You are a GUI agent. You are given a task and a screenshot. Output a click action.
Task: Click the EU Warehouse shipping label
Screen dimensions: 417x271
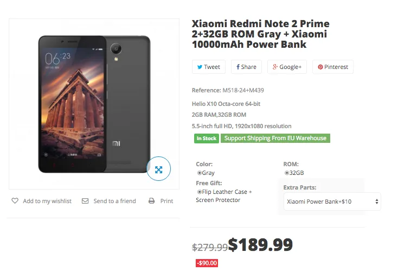tap(275, 138)
